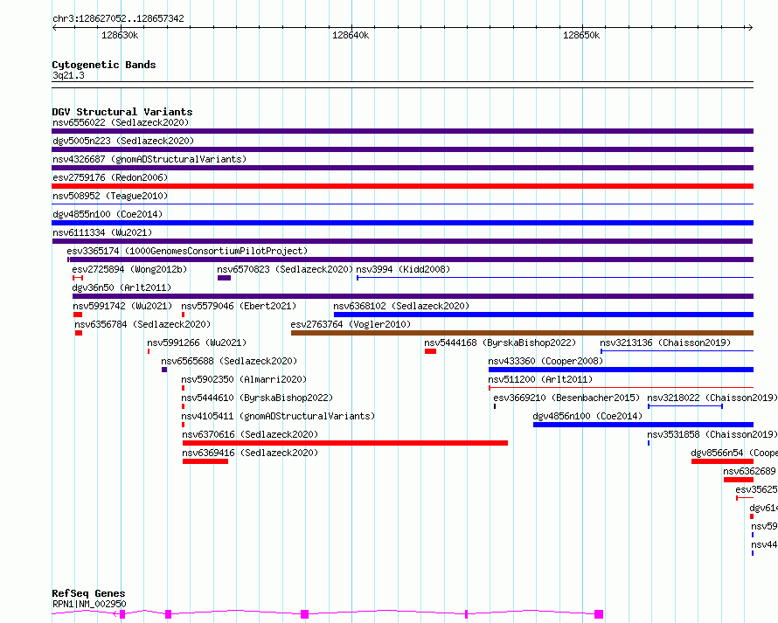Click red dgv8566n54 variant bar
The image size is (778, 623).
722,461
